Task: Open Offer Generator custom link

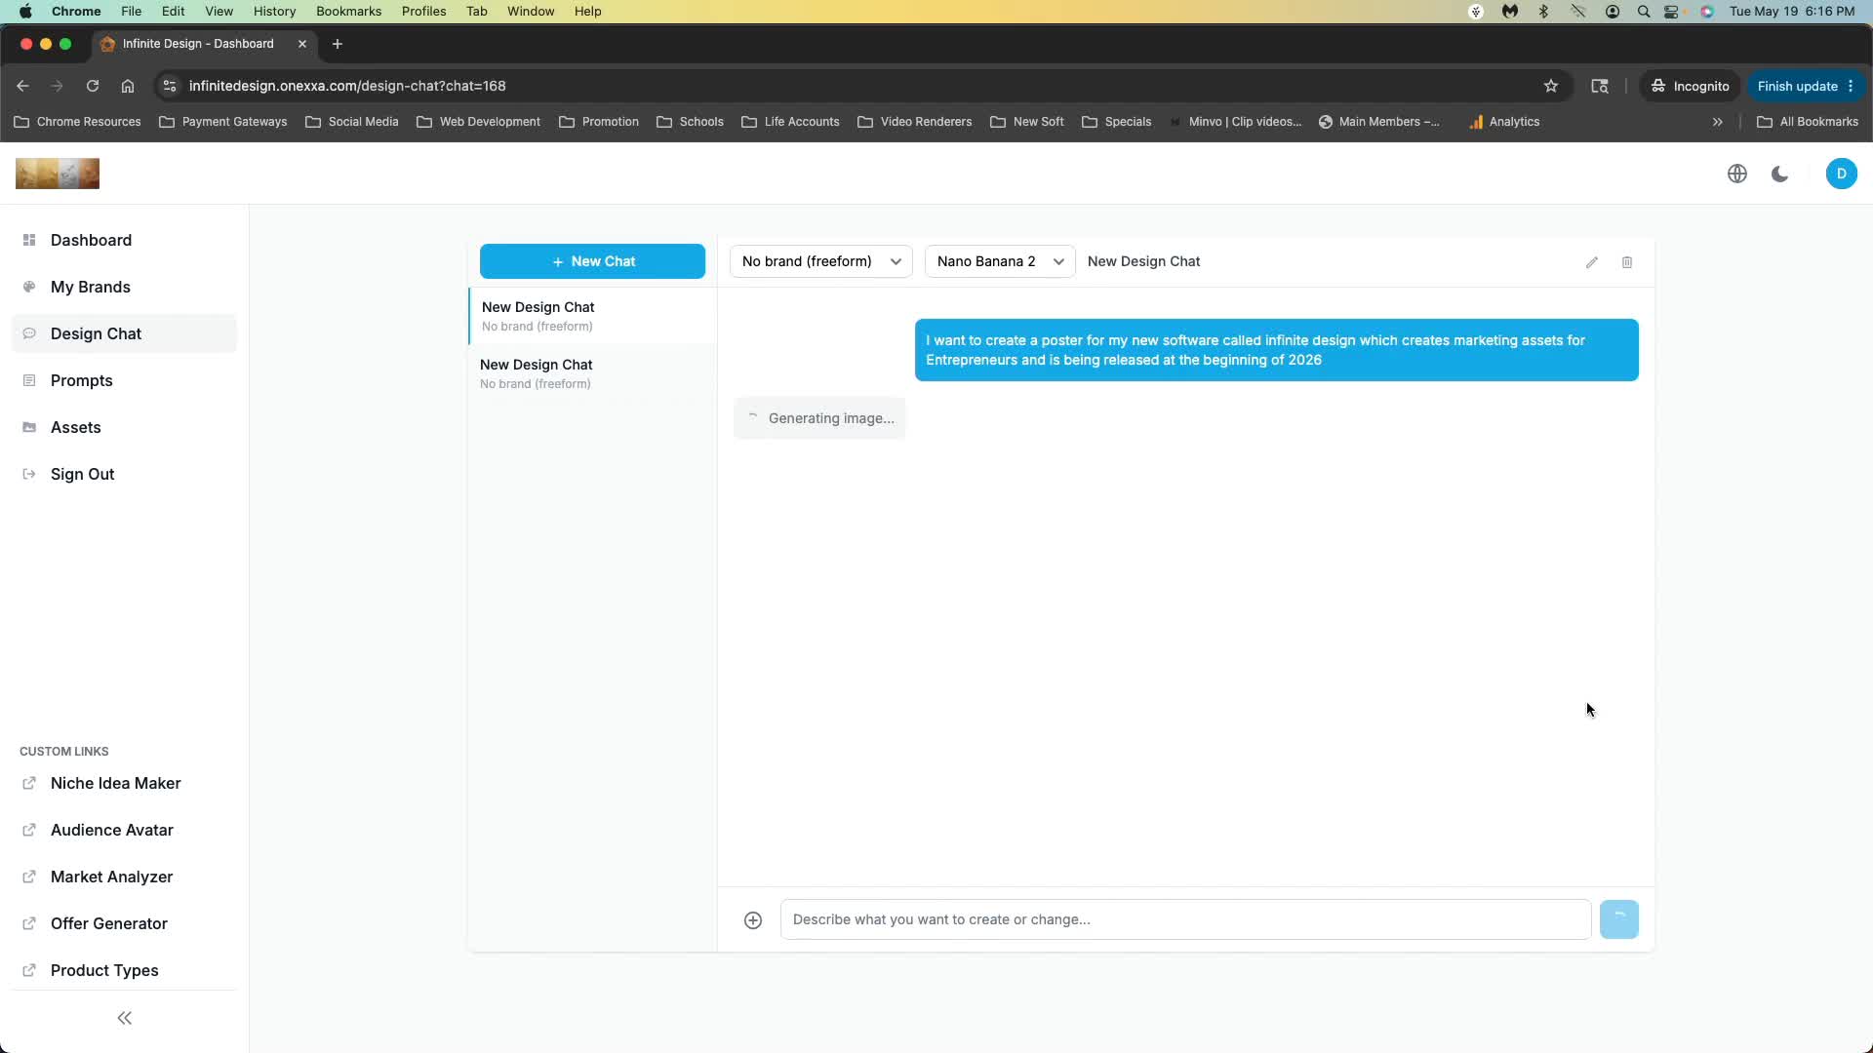Action: [x=124, y=923]
